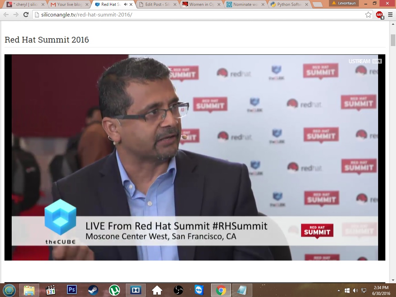Switch to the Gmail 'Your live blog' tab
This screenshot has width=396, height=297.
point(70,4)
